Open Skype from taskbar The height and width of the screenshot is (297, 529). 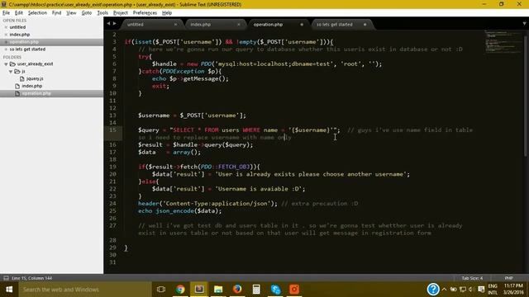tap(275, 290)
